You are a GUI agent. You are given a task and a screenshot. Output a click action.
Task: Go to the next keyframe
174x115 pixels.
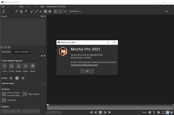coord(159,112)
